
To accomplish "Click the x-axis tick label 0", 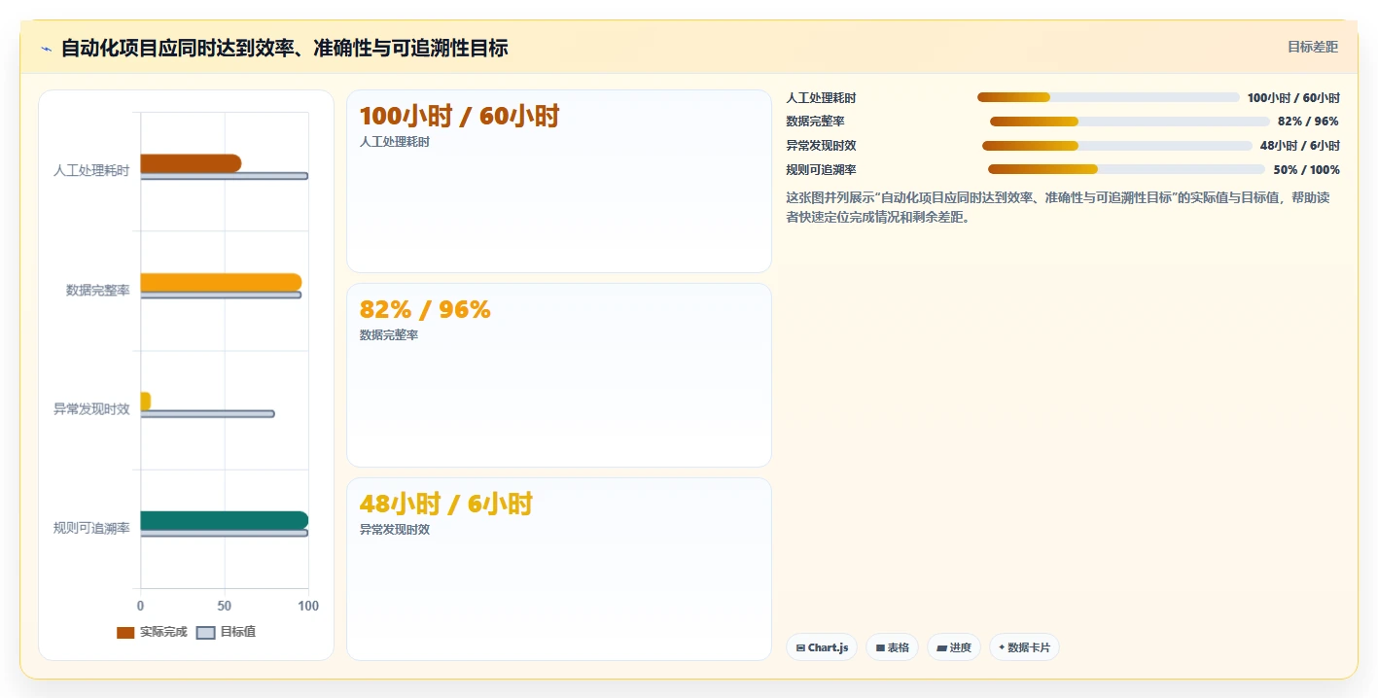I will [x=141, y=606].
